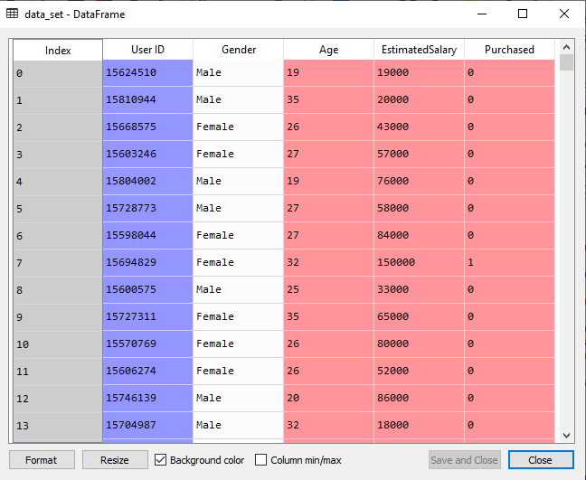Minimize the data_set DataFrame window
586x480 pixels.
480,14
